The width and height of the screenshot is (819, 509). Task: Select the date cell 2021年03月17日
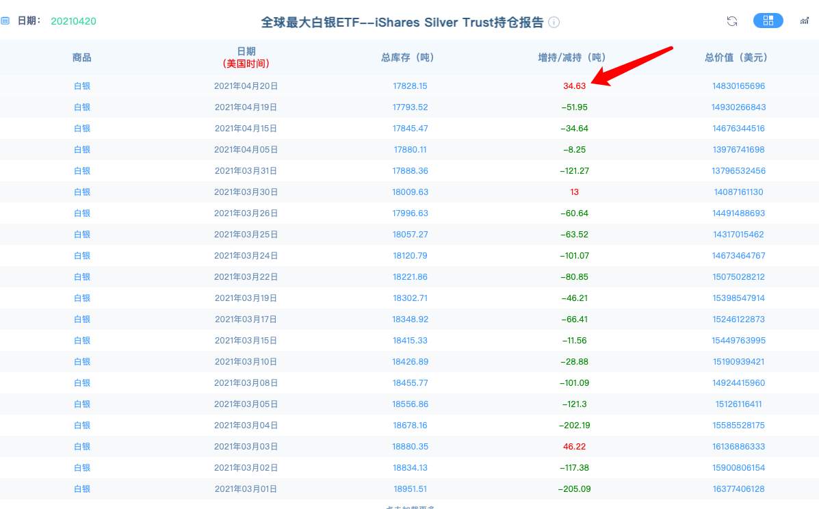point(246,319)
